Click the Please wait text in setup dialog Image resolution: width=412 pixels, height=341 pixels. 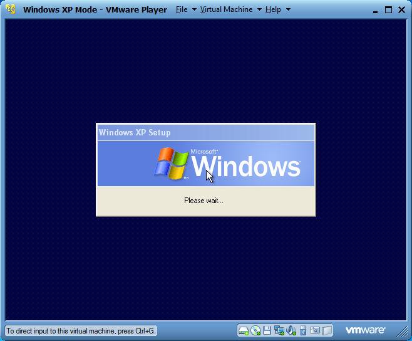[x=203, y=201]
